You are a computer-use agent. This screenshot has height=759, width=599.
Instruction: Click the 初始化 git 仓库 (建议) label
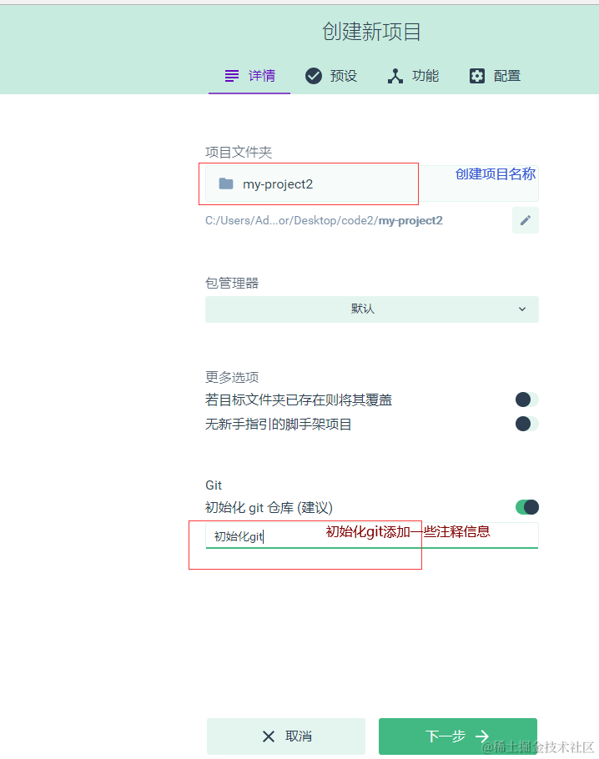tap(269, 507)
